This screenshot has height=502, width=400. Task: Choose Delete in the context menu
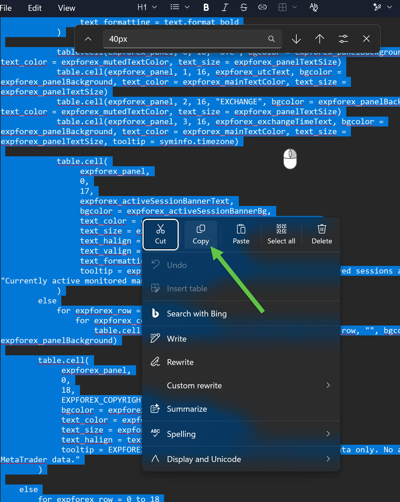pyautogui.click(x=322, y=234)
